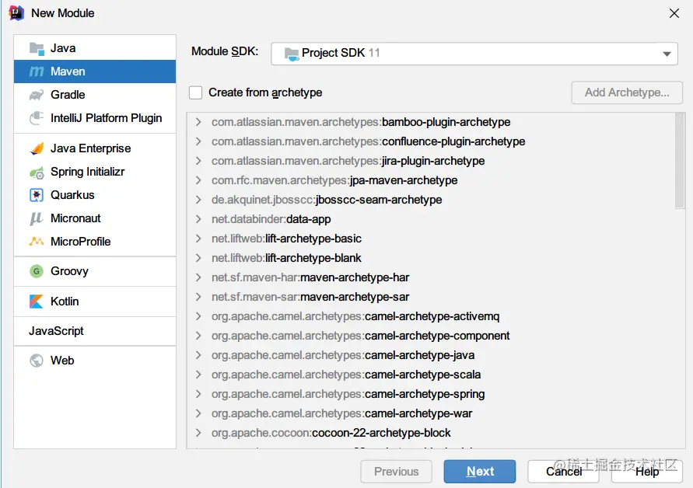Viewport: 693px width, 488px height.
Task: Expand jira-plugin-archetype node
Action: [198, 161]
